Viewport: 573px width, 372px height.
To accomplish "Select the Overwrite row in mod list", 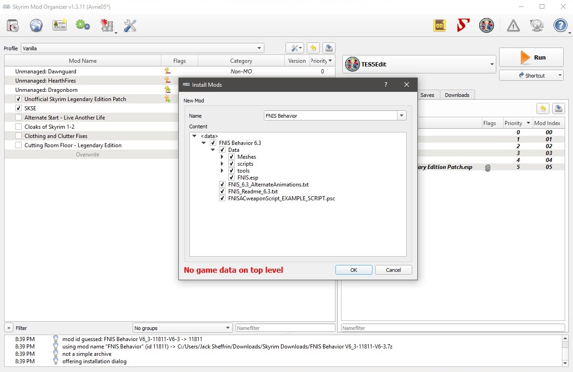I will (x=88, y=155).
